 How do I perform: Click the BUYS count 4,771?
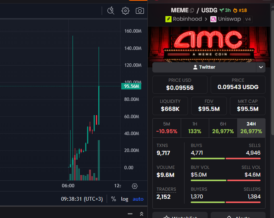click(197, 153)
